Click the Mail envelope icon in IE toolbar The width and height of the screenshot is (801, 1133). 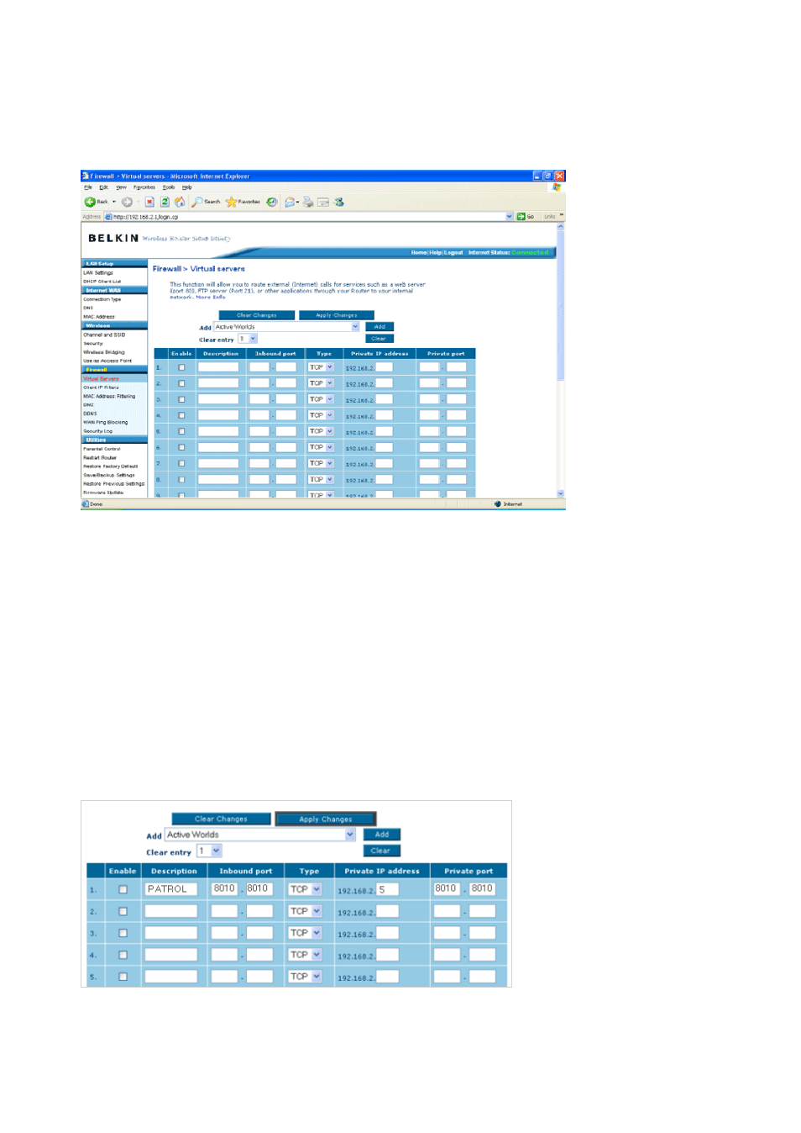(291, 202)
